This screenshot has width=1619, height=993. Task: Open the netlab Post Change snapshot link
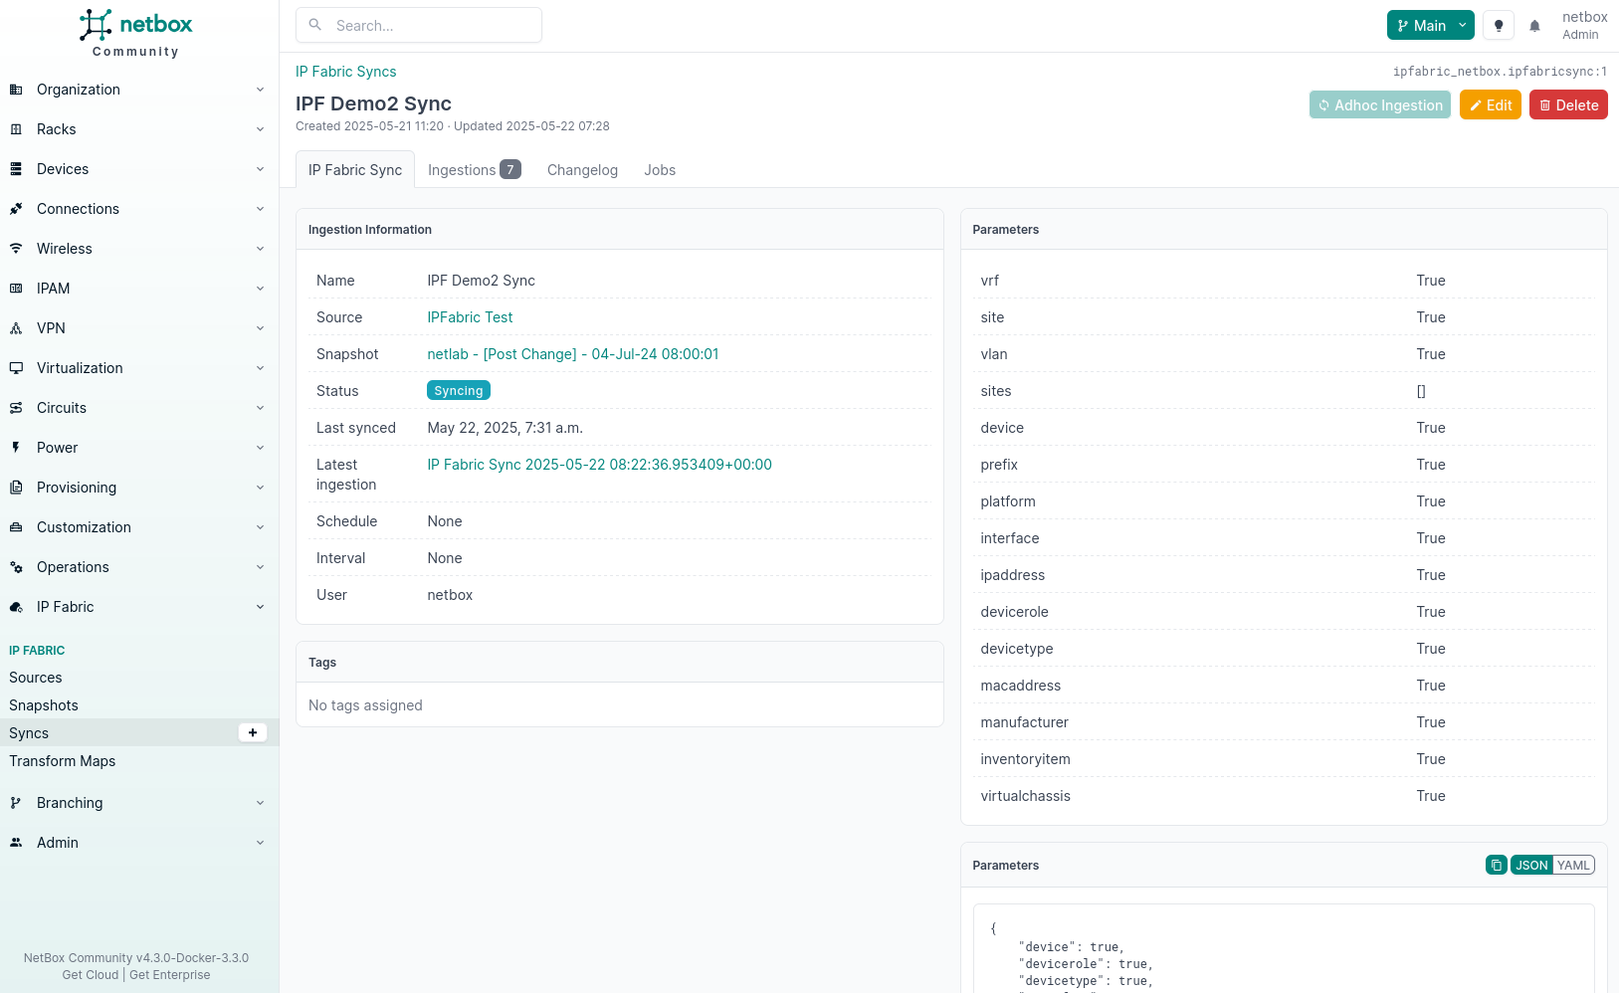click(x=572, y=354)
